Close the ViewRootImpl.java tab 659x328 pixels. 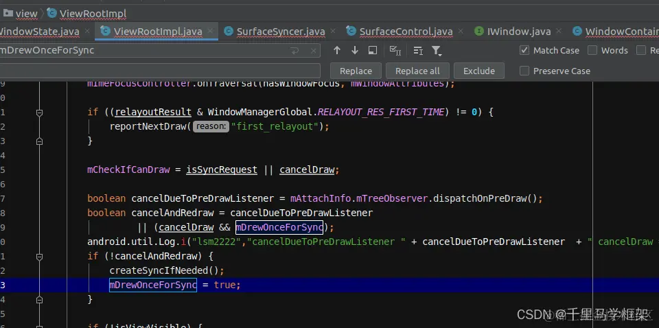coord(210,31)
